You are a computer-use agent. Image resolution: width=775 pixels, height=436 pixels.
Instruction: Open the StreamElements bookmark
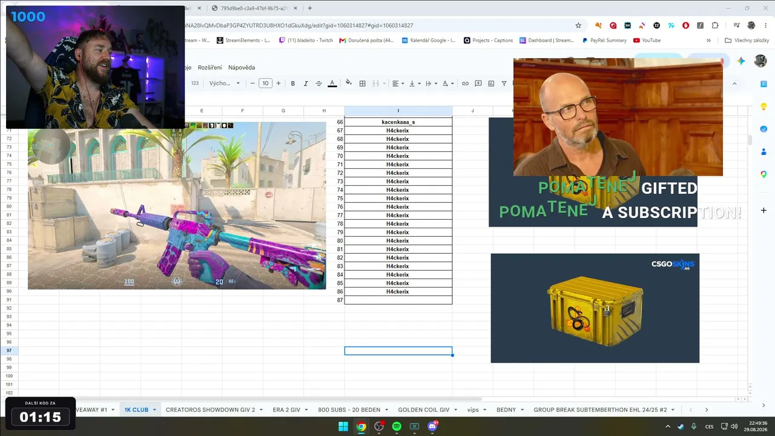coord(242,41)
